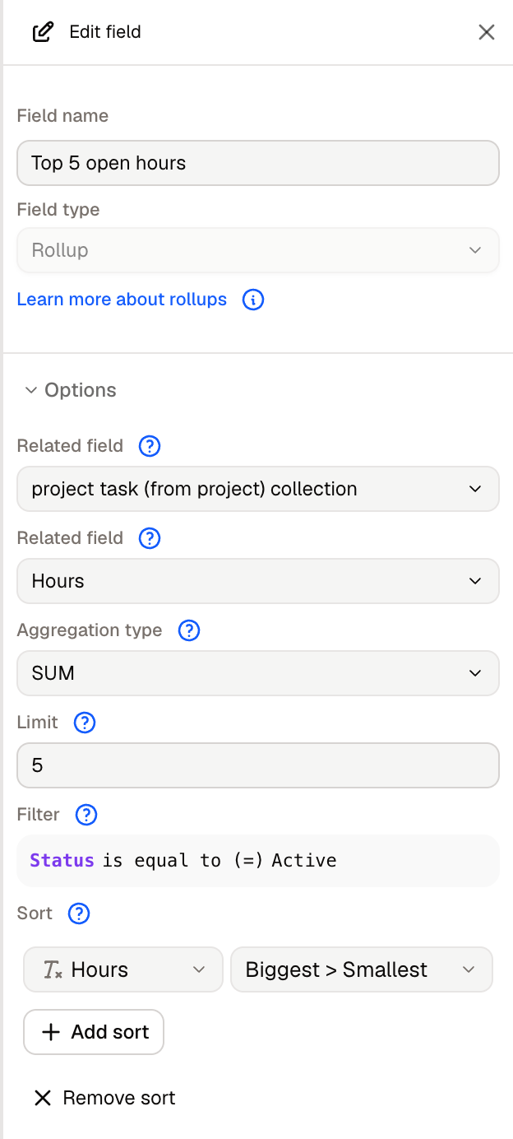Click help icon above Hours dropdown
The height and width of the screenshot is (1139, 513).
150,538
